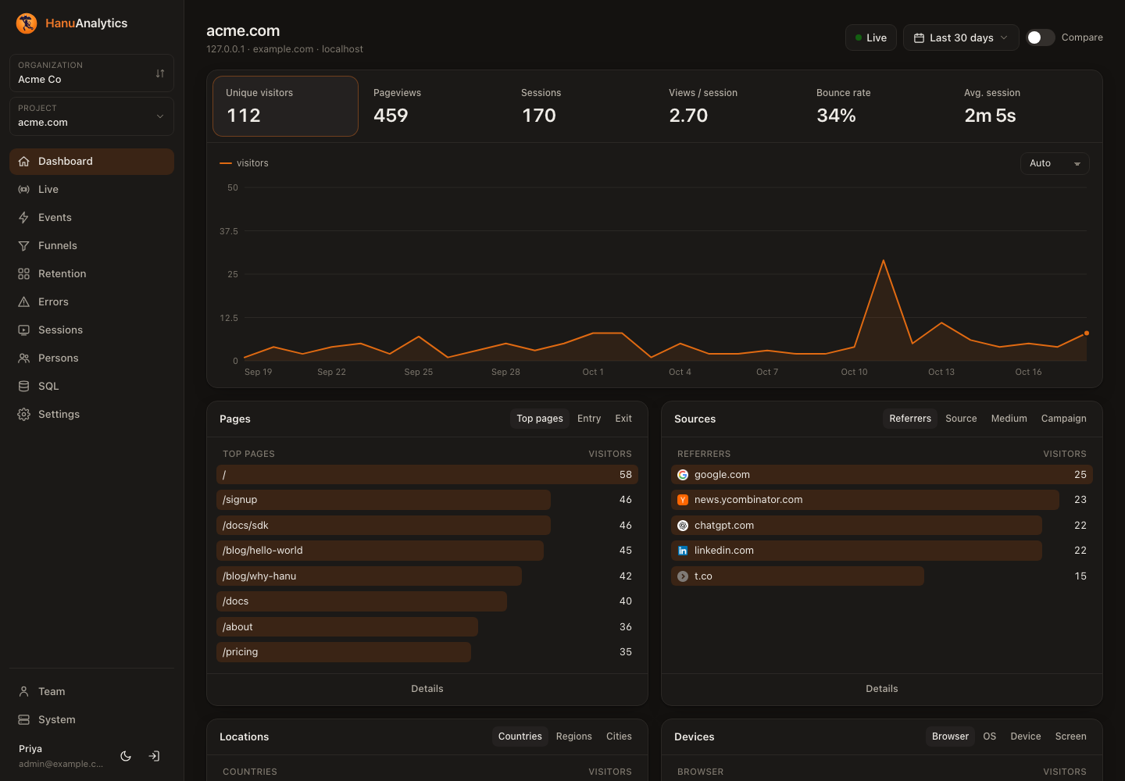Go to Sessions in the sidebar

pyautogui.click(x=91, y=330)
